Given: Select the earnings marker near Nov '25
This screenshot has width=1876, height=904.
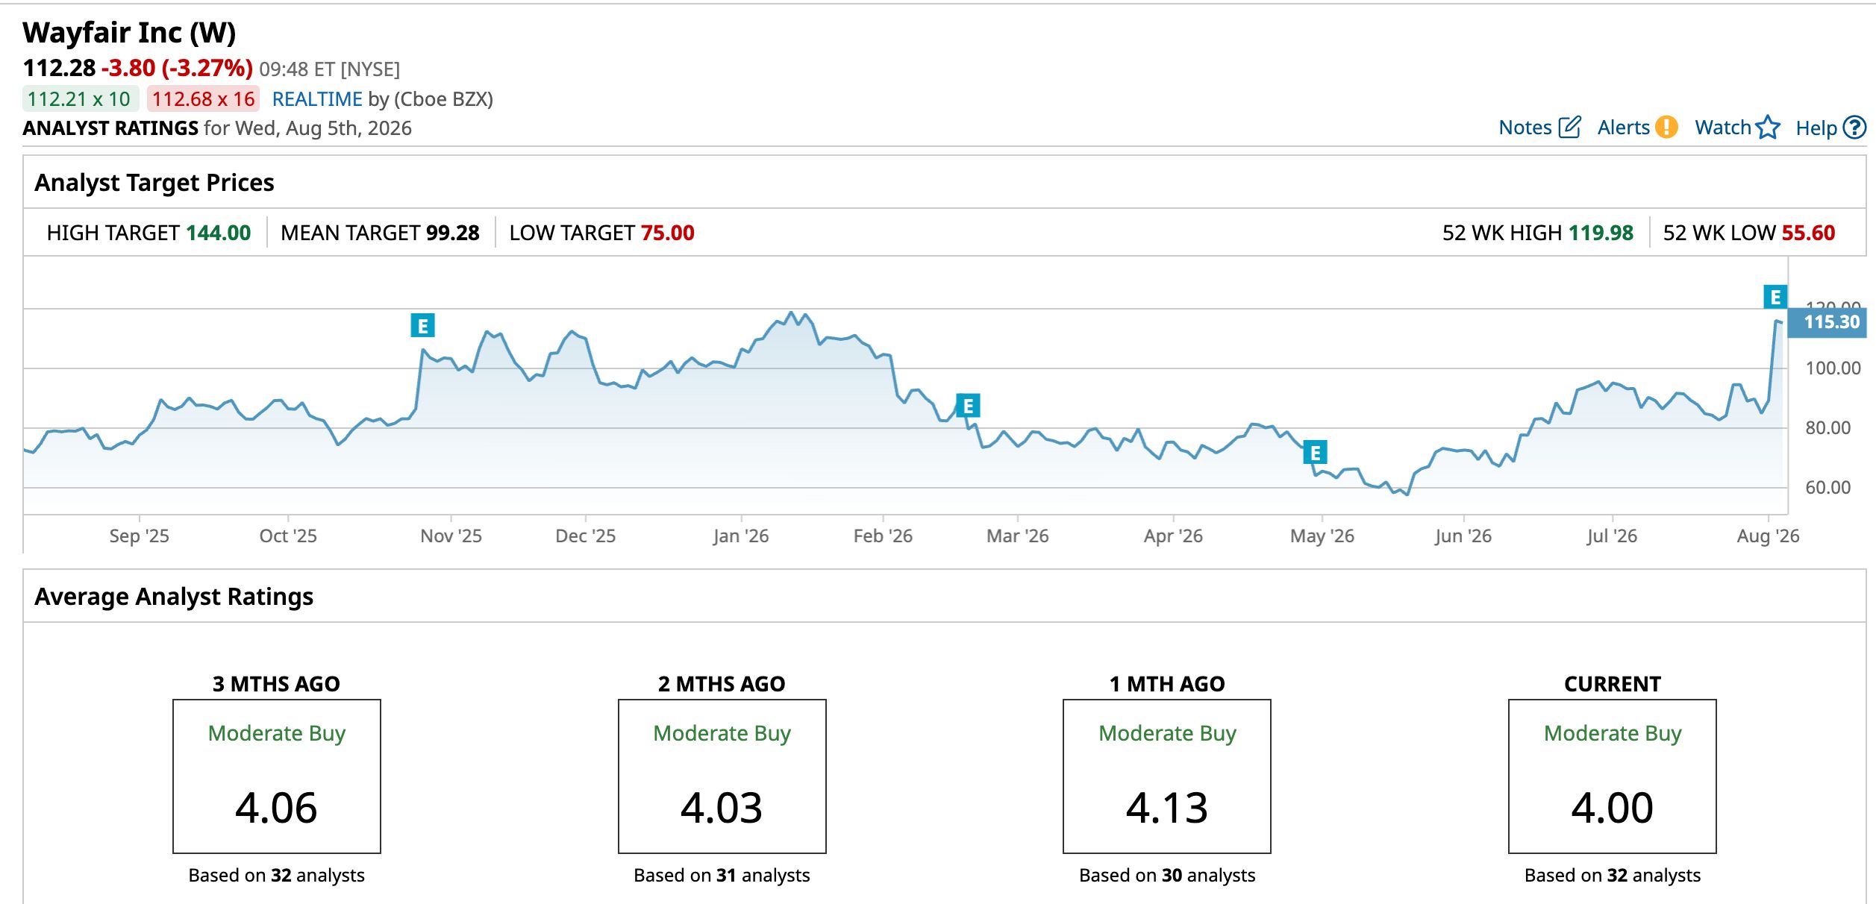Looking at the screenshot, I should (423, 325).
